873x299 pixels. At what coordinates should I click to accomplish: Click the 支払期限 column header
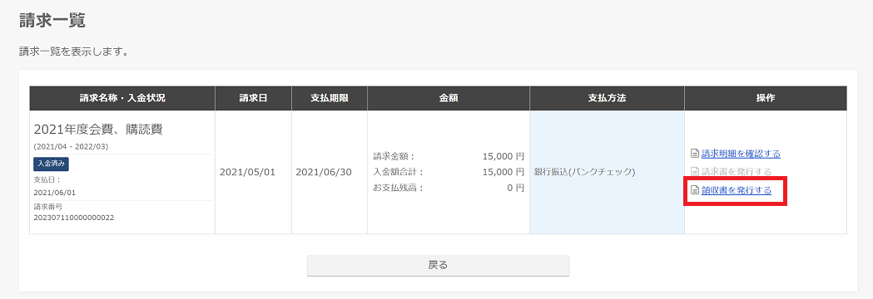(330, 98)
